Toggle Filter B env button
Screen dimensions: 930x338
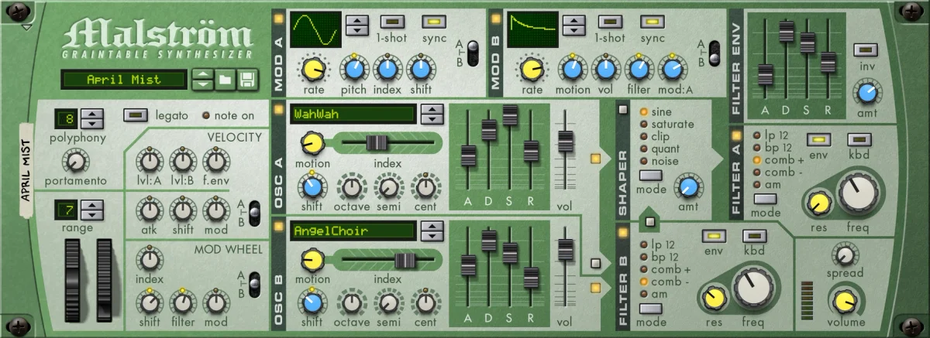coord(713,235)
